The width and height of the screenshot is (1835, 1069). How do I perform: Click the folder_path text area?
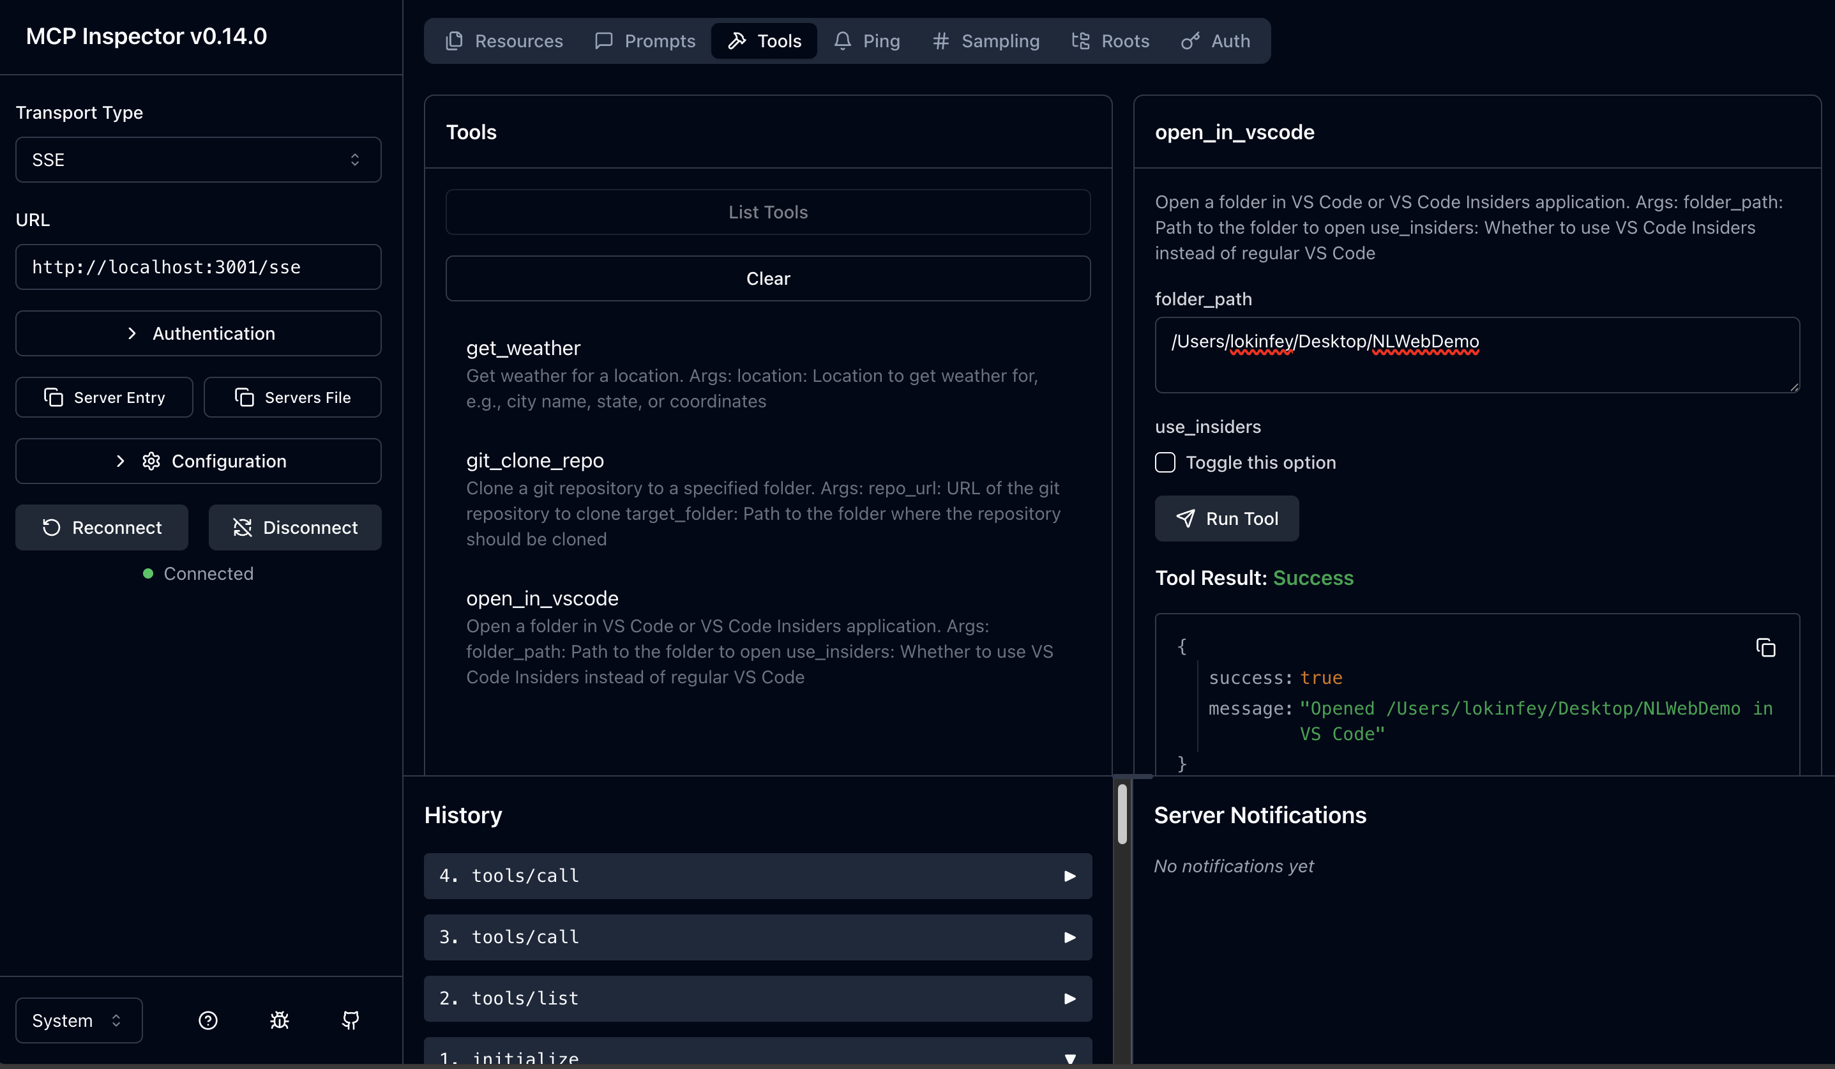(x=1477, y=354)
